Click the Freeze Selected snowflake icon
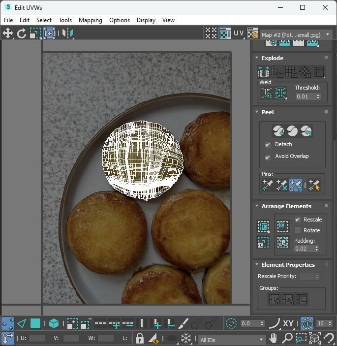 [x=186, y=338]
